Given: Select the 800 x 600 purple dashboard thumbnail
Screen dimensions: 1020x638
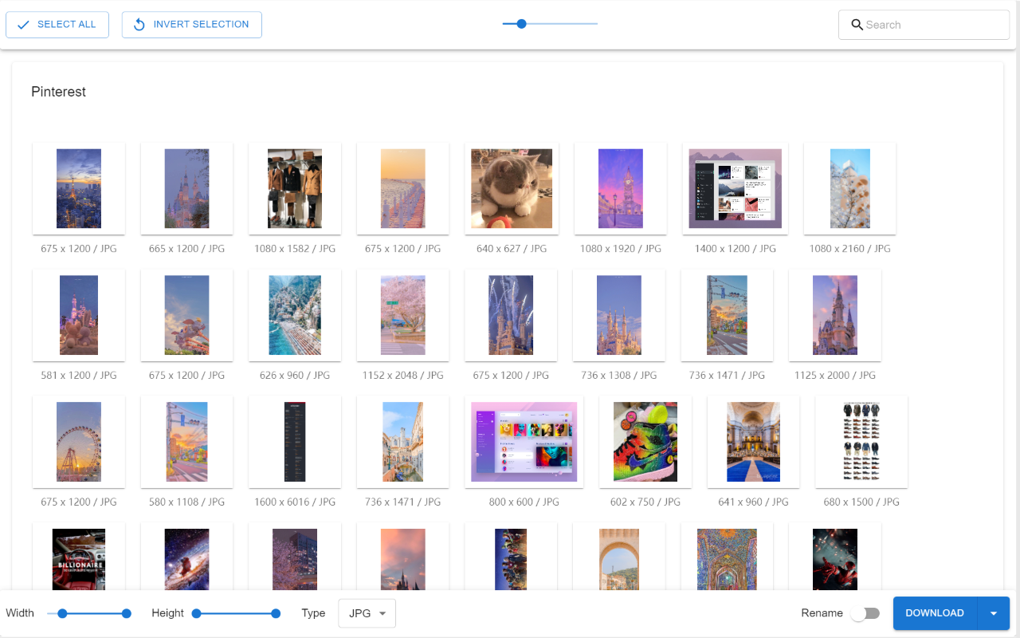Looking at the screenshot, I should pyautogui.click(x=524, y=442).
